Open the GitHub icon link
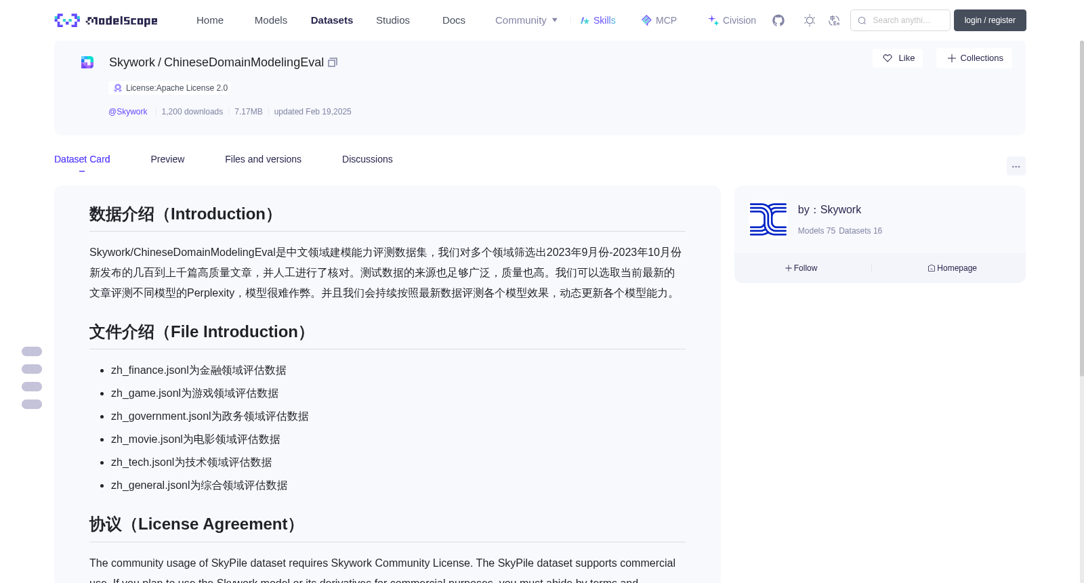1084x583 pixels. point(778,20)
